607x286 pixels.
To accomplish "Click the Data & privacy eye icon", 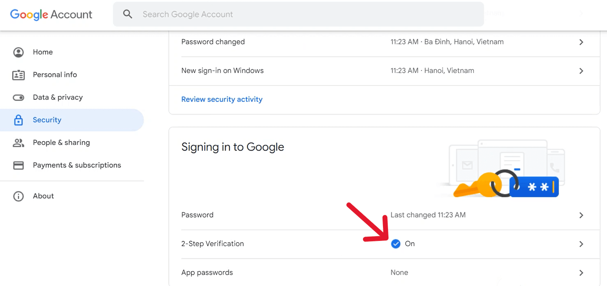I will 18,97.
